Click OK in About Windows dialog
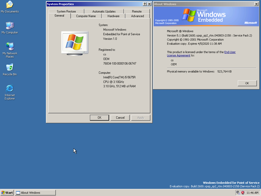Viewport: 261px width, 196px height. point(247,83)
